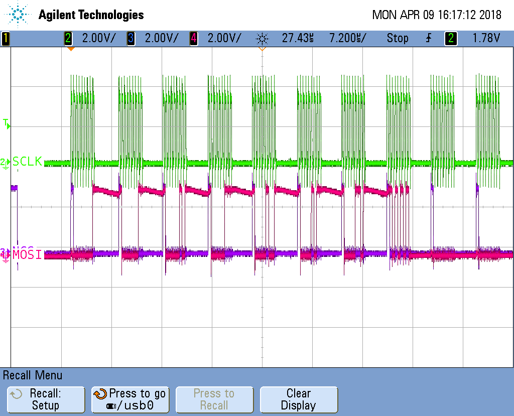Open the Recall: Setup softkey

tap(46, 399)
